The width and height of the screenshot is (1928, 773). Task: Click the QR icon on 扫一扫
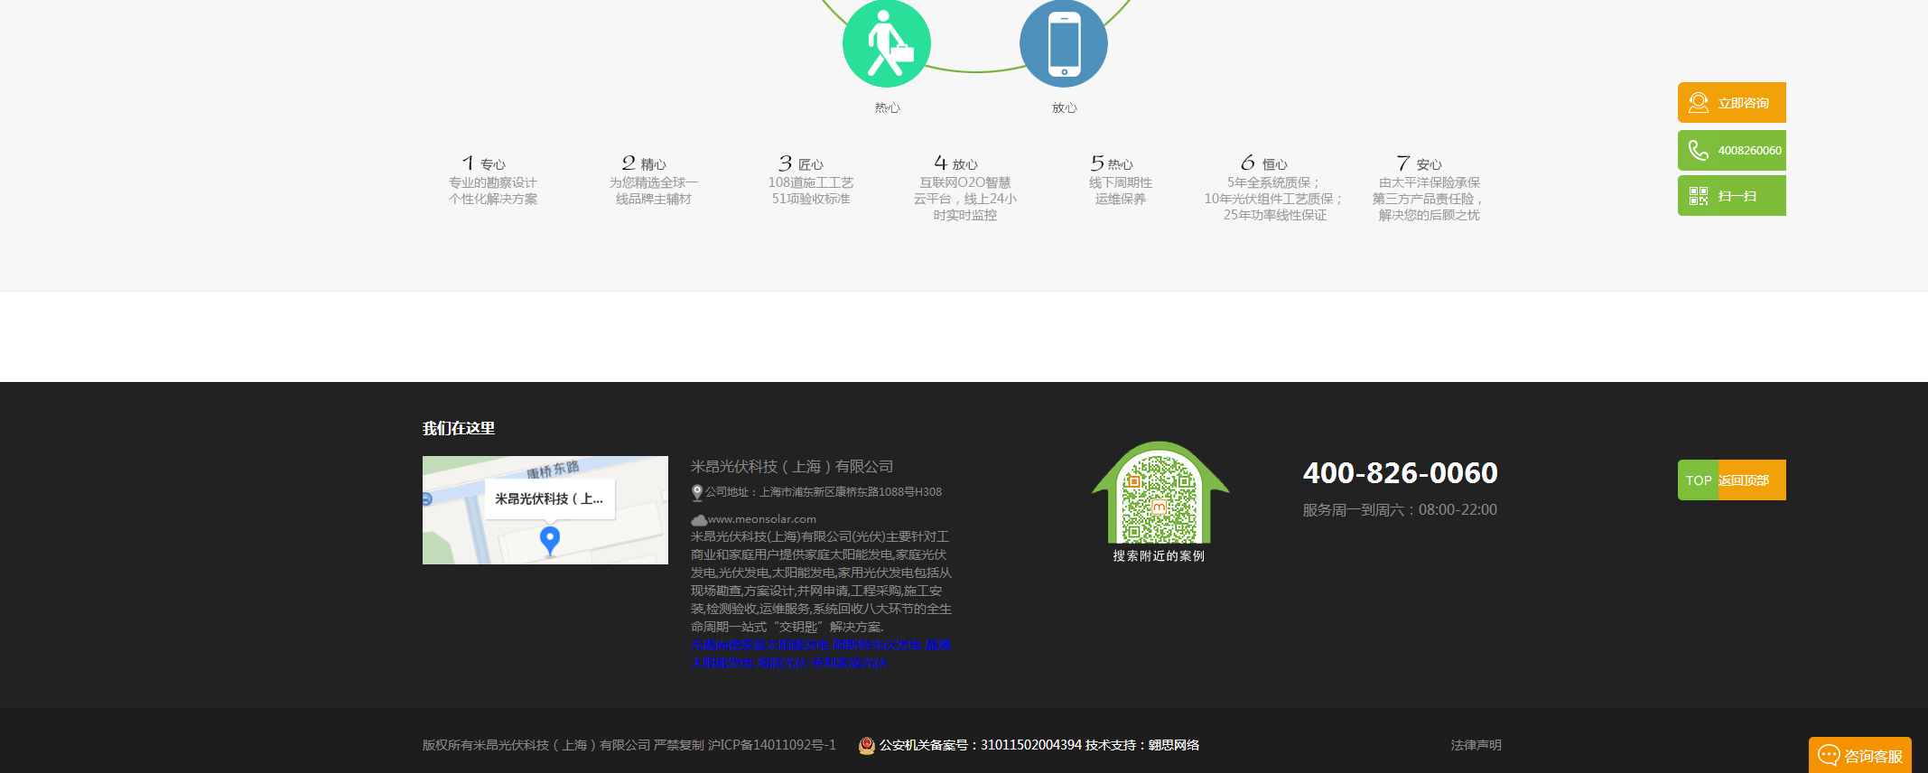[1698, 196]
